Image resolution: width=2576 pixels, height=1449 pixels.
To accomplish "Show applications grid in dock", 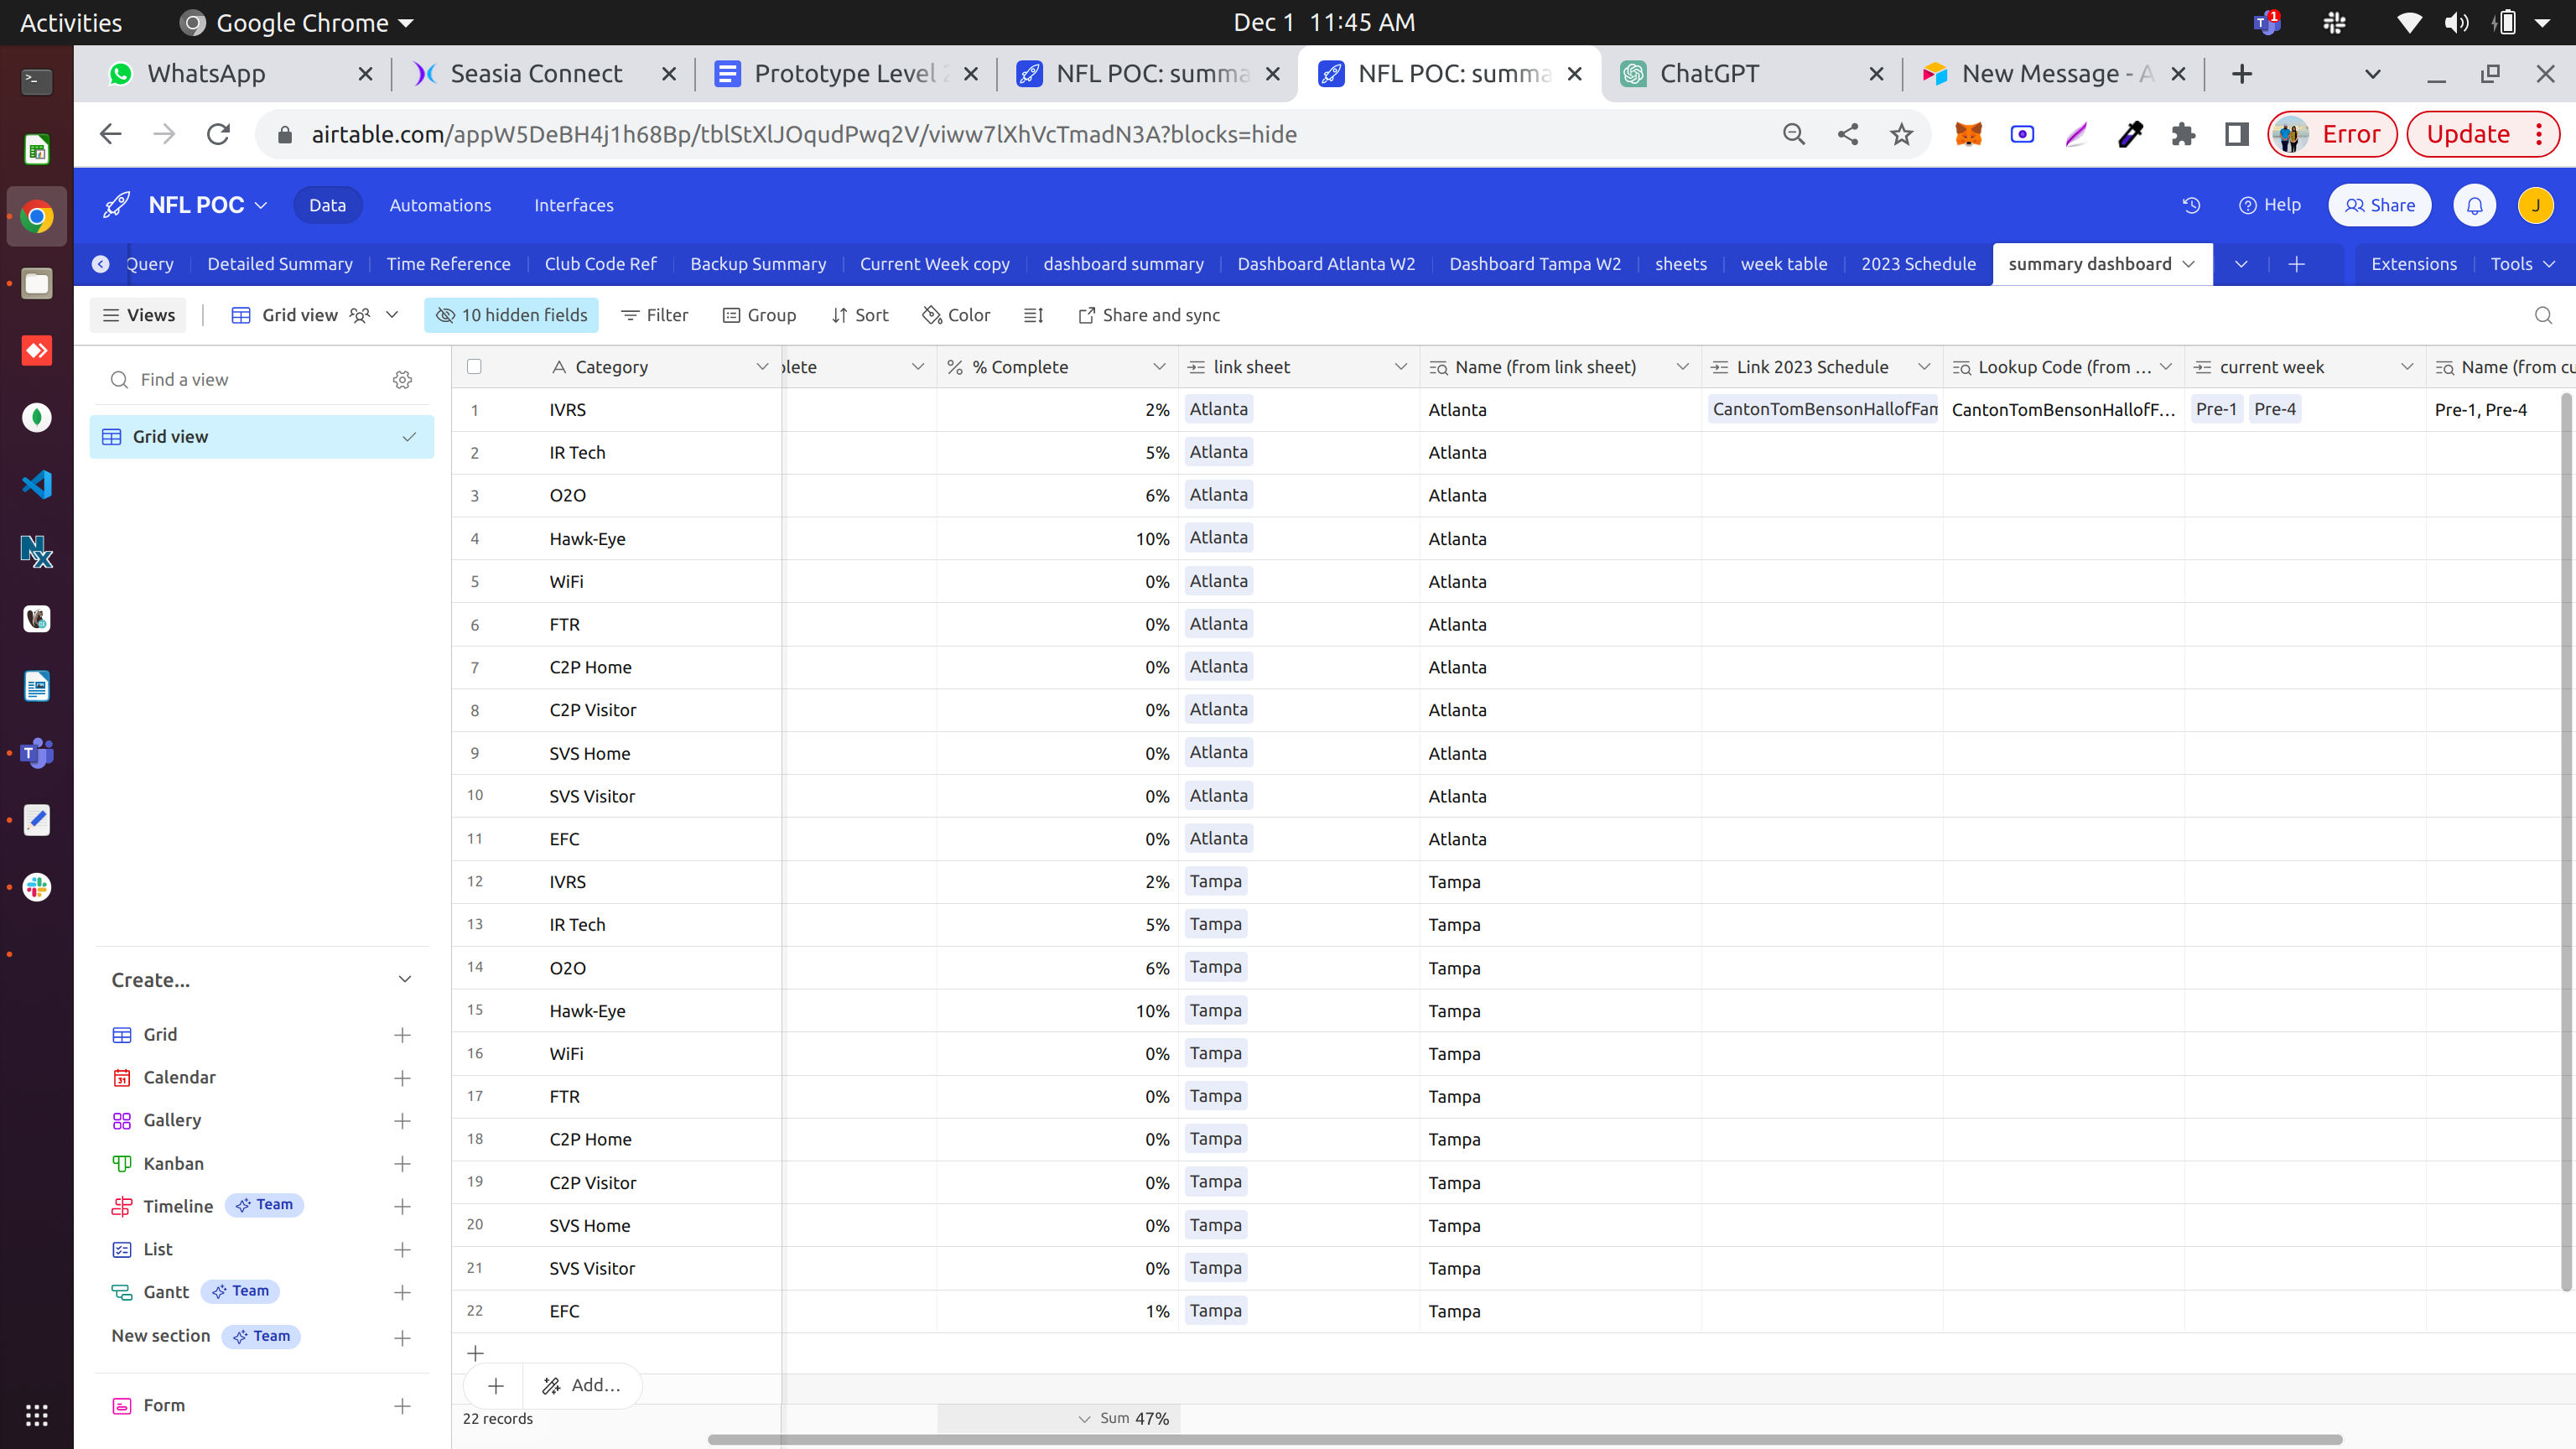I will click(37, 1415).
